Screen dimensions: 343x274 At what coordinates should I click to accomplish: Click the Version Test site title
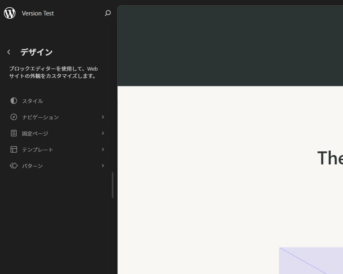38,13
